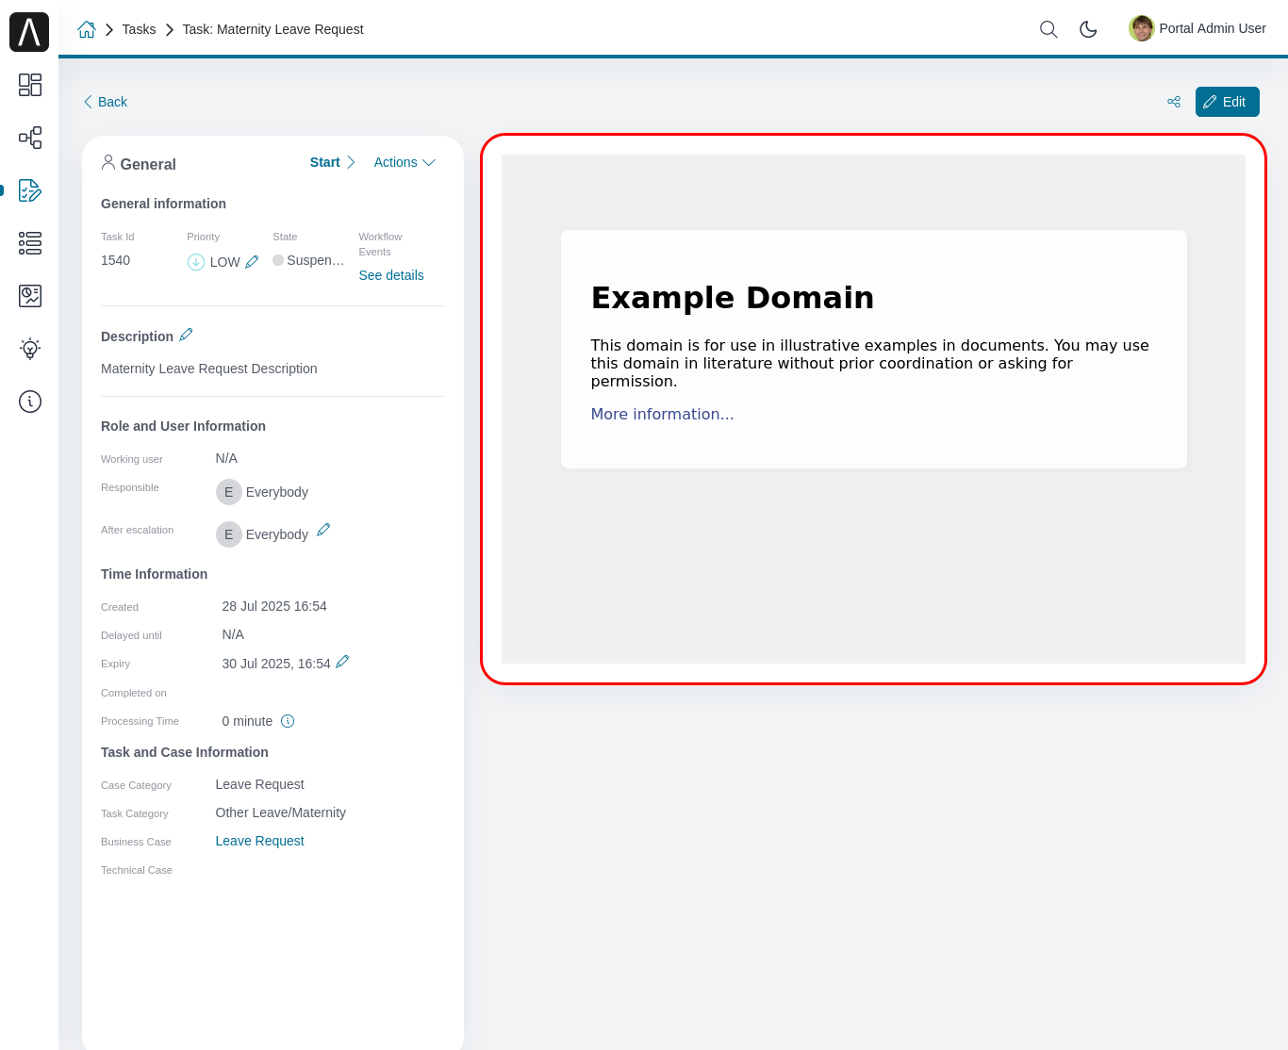Open the Information sidebar icon

[29, 401]
